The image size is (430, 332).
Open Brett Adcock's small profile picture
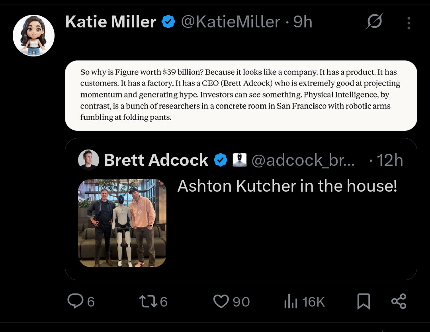[x=88, y=160]
